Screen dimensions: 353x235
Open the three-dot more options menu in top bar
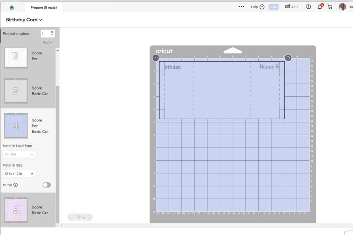(x=241, y=7)
